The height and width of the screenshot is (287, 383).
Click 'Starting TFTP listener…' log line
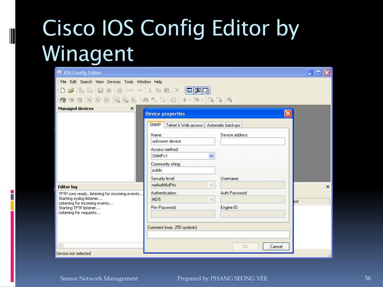point(79,208)
